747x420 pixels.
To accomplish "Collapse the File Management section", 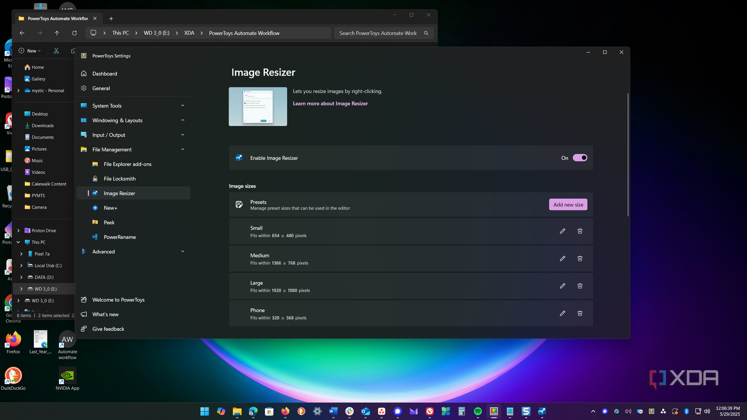I will [x=183, y=149].
